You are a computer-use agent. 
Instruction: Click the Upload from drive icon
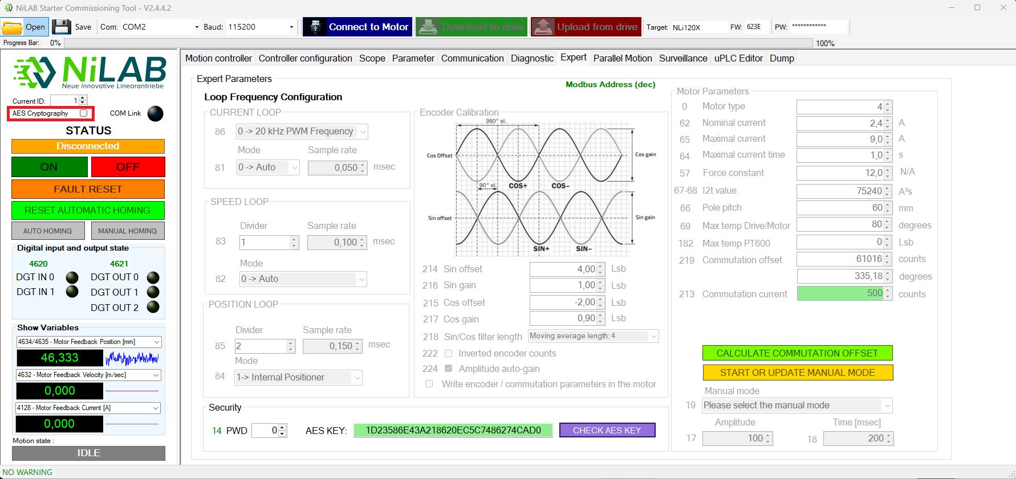(543, 27)
